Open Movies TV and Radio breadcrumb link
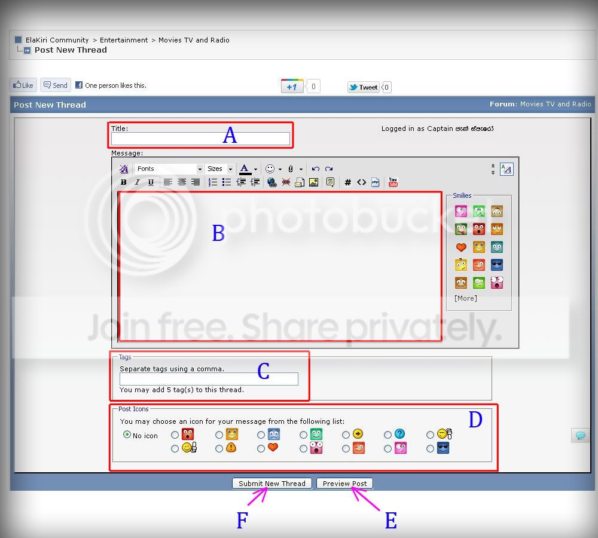598x538 pixels. click(194, 39)
